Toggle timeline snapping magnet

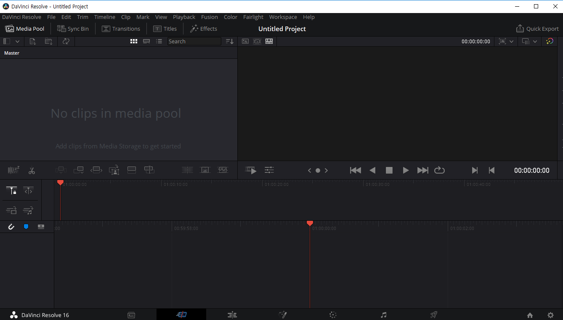point(11,227)
